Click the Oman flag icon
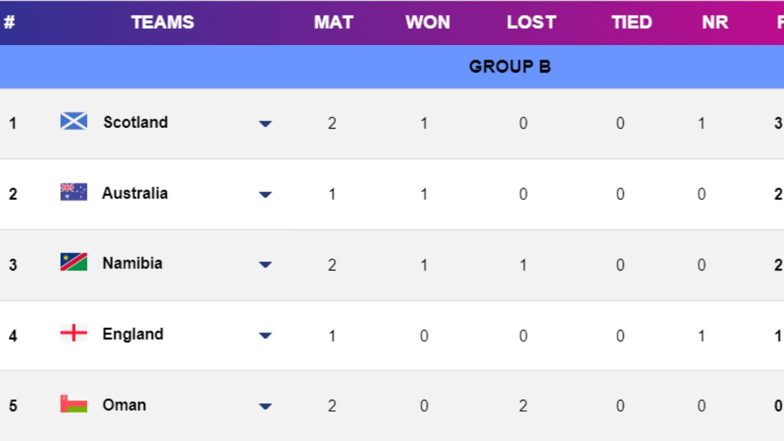The width and height of the screenshot is (784, 441). (x=74, y=404)
